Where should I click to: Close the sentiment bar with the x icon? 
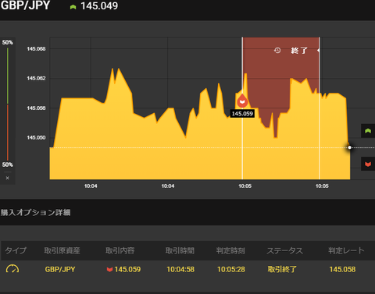click(7, 178)
